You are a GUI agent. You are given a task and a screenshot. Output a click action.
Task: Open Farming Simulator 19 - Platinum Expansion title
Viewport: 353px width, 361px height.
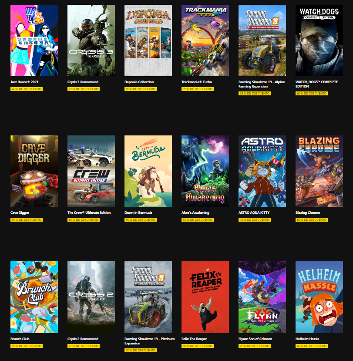[150, 341]
